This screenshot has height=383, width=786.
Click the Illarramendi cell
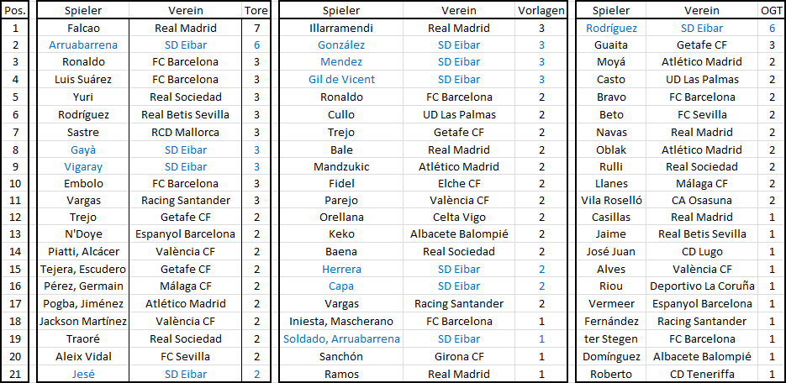coord(340,28)
